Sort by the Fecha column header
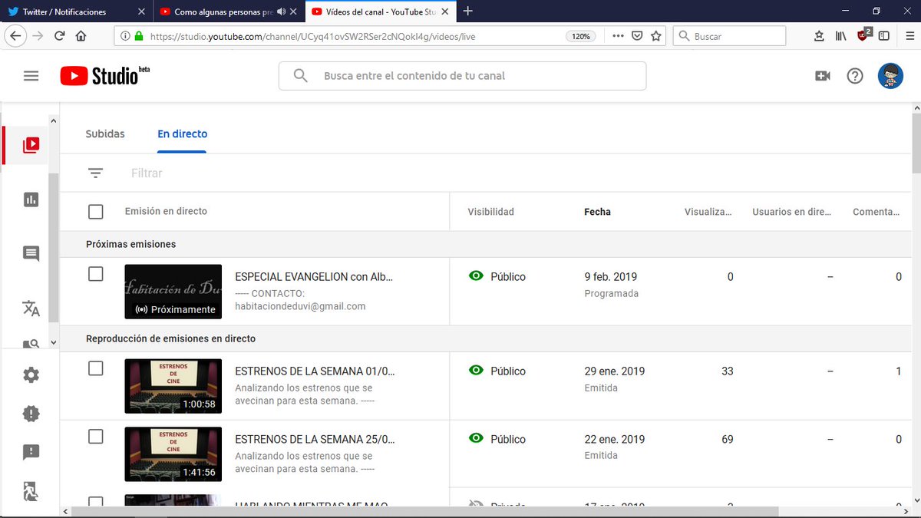Screen dimensions: 921x518 [x=597, y=212]
